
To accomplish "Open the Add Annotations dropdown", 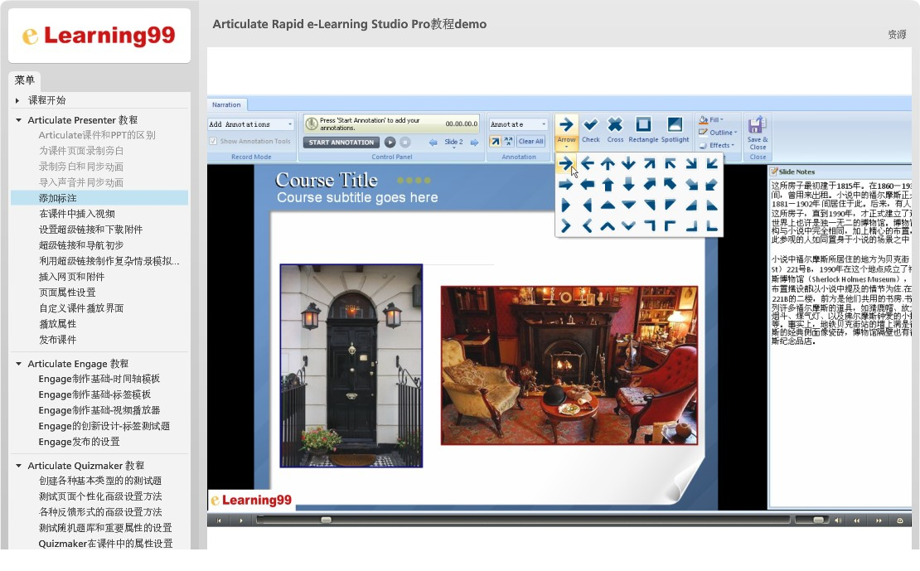I will 251,124.
